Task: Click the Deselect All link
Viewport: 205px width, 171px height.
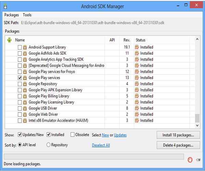Action: [101, 145]
